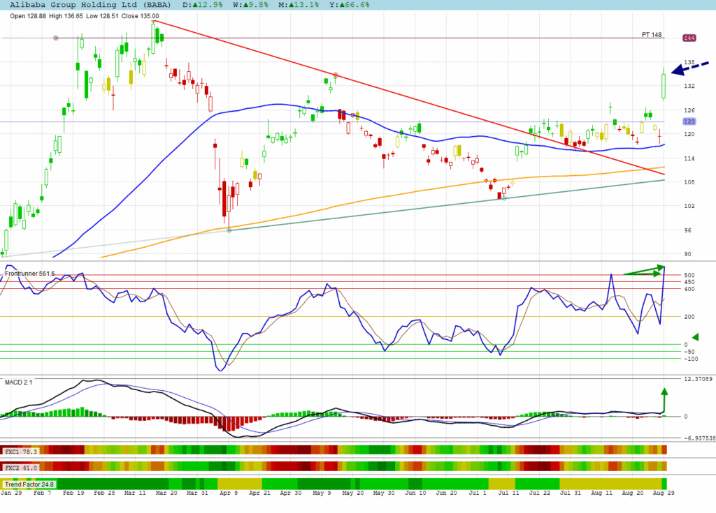Select the green trendline anchor at July low
The width and height of the screenshot is (716, 513).
tap(504, 198)
